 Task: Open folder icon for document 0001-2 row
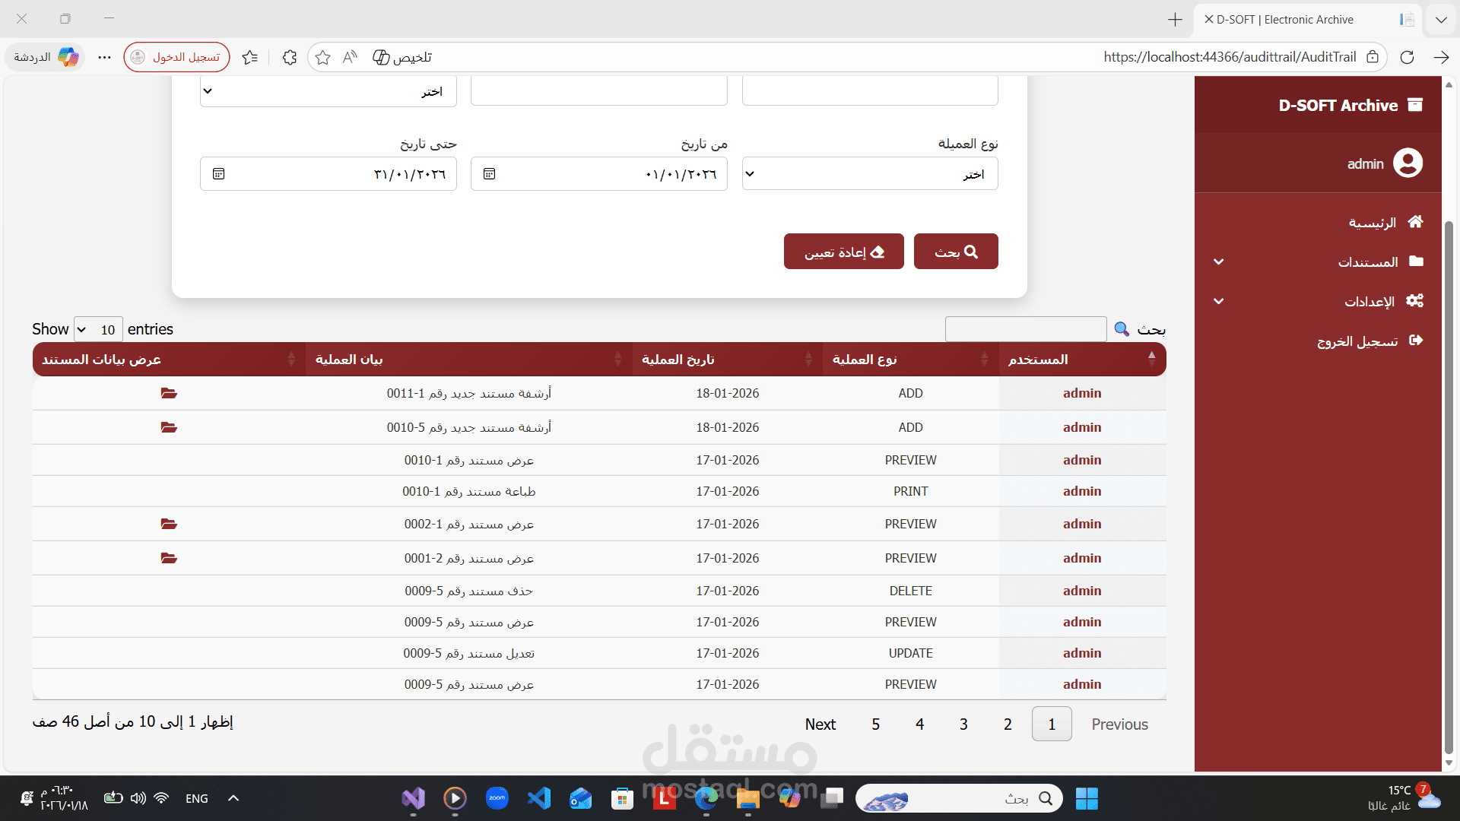[169, 559]
